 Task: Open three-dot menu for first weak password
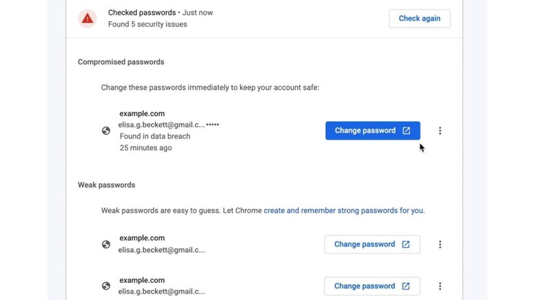pyautogui.click(x=440, y=245)
